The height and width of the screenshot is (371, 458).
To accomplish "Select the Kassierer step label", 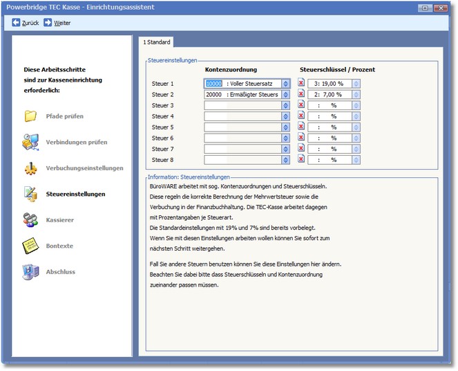I will (x=60, y=220).
